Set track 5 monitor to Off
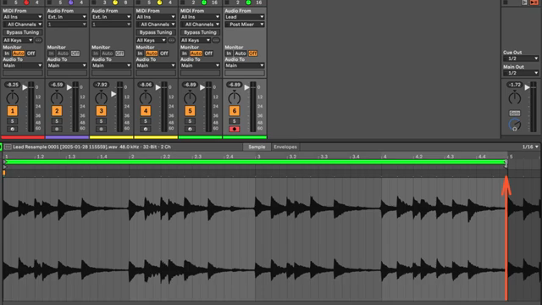The width and height of the screenshot is (542, 305). tap(208, 53)
